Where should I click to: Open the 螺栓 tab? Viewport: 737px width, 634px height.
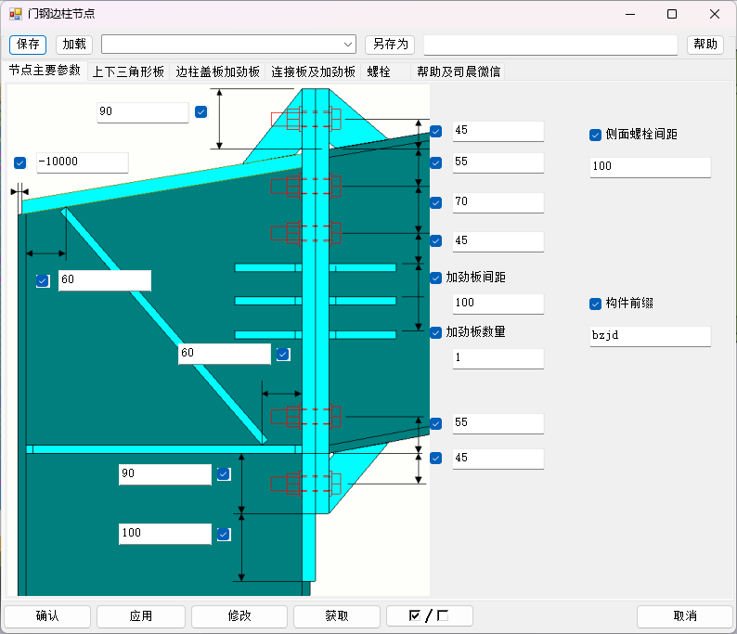coord(385,71)
